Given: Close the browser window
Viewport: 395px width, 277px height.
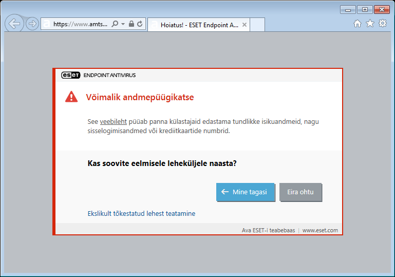Looking at the screenshot, I should click(382, 10).
